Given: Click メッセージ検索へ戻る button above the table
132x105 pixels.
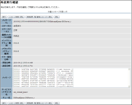Looking at the screenshot, I should (16, 17).
